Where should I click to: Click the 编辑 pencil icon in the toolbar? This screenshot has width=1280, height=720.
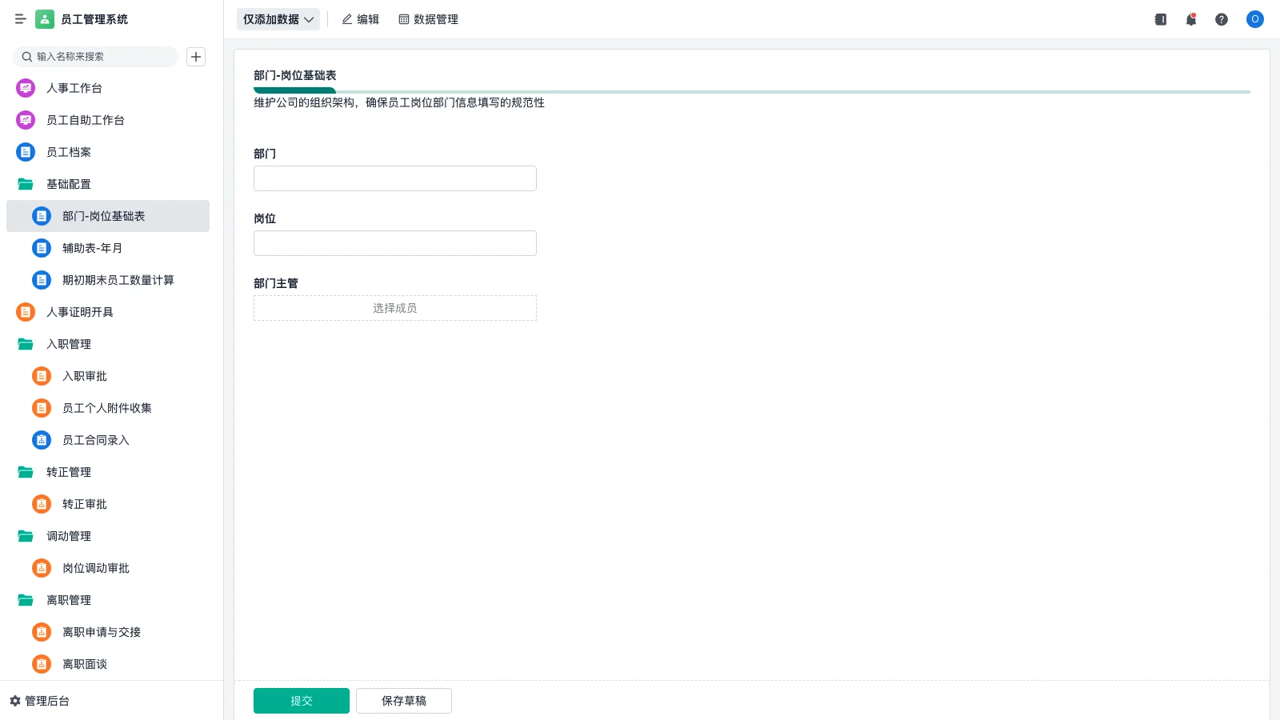(x=360, y=19)
